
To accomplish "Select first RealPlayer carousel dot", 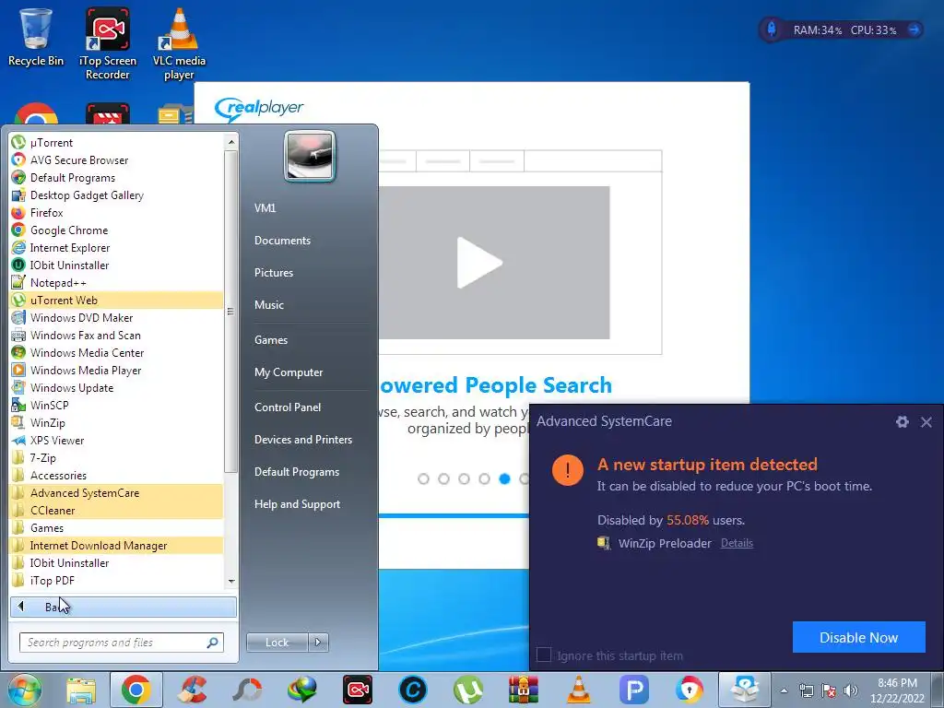I will coord(423,478).
